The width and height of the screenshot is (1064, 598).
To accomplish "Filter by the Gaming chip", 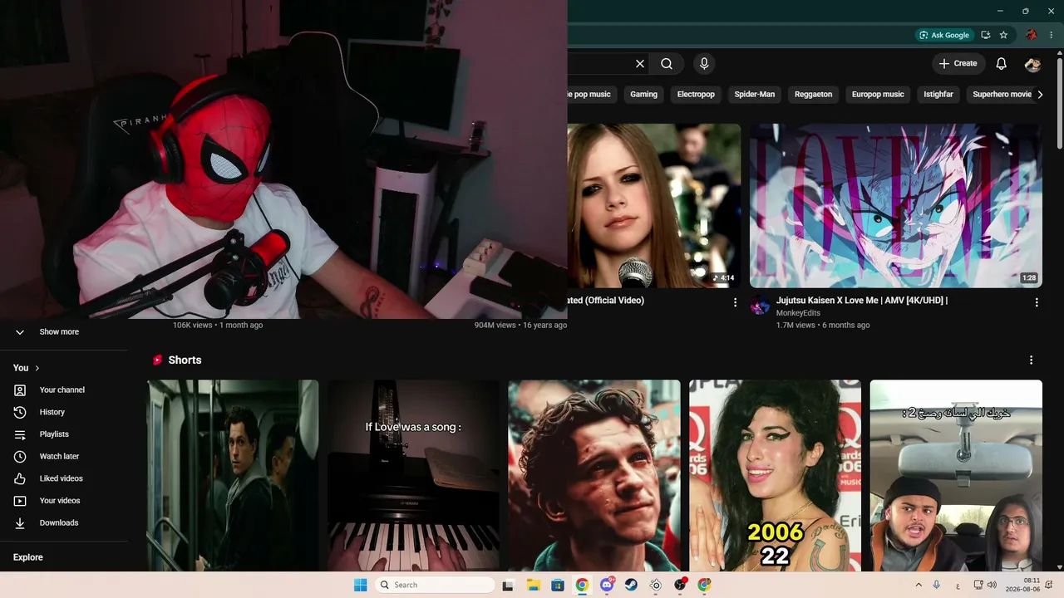I will point(643,95).
